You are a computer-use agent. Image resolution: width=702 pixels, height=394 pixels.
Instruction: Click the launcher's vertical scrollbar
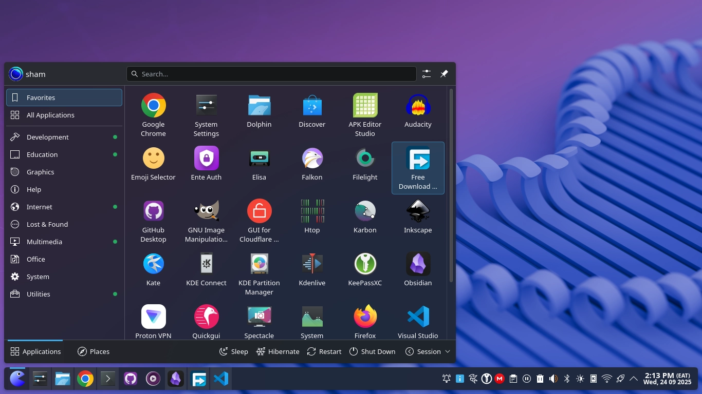click(451, 185)
